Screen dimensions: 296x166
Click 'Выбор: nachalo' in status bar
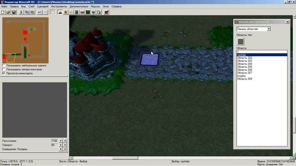[x=180, y=161]
